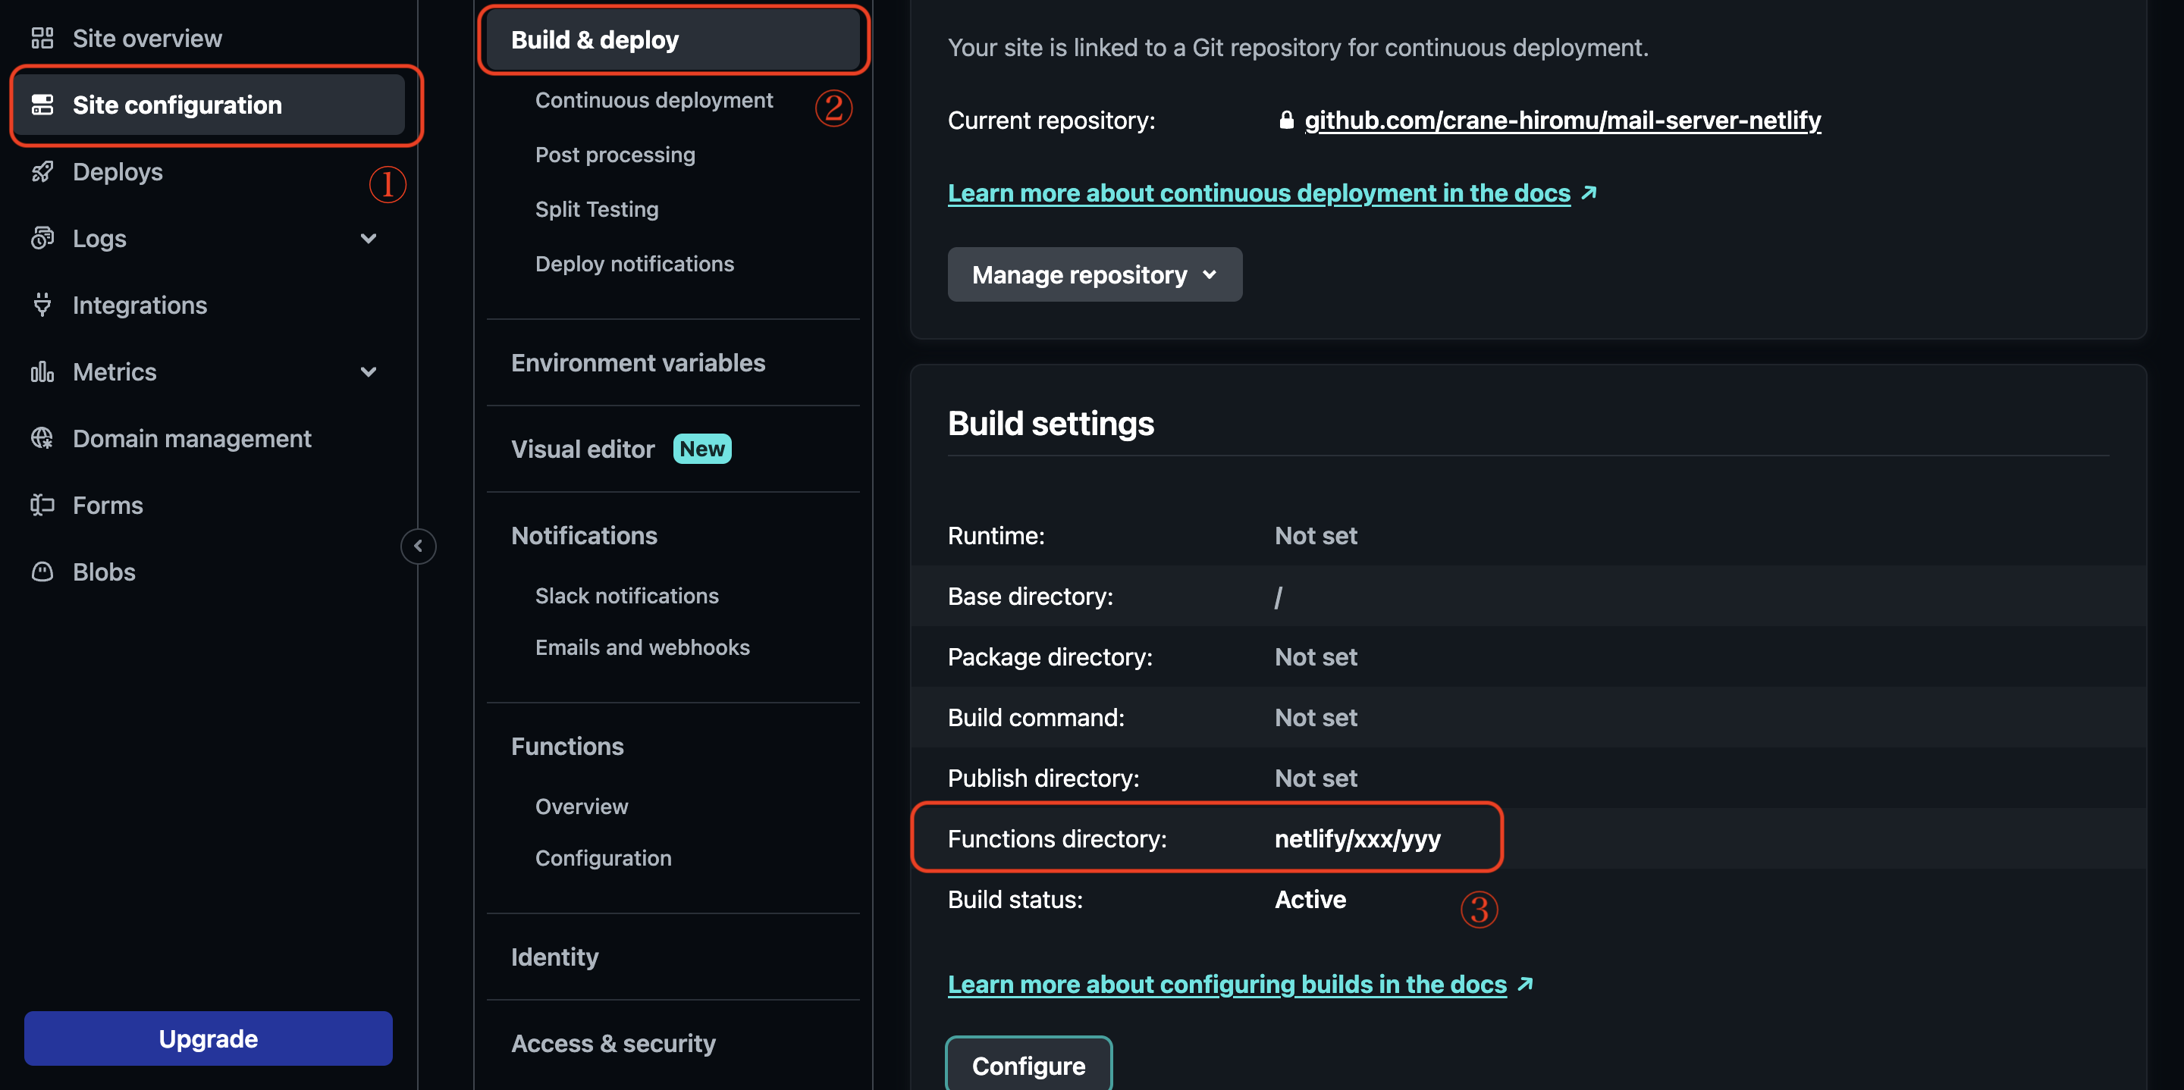Select Environment variables settings section

click(x=638, y=363)
